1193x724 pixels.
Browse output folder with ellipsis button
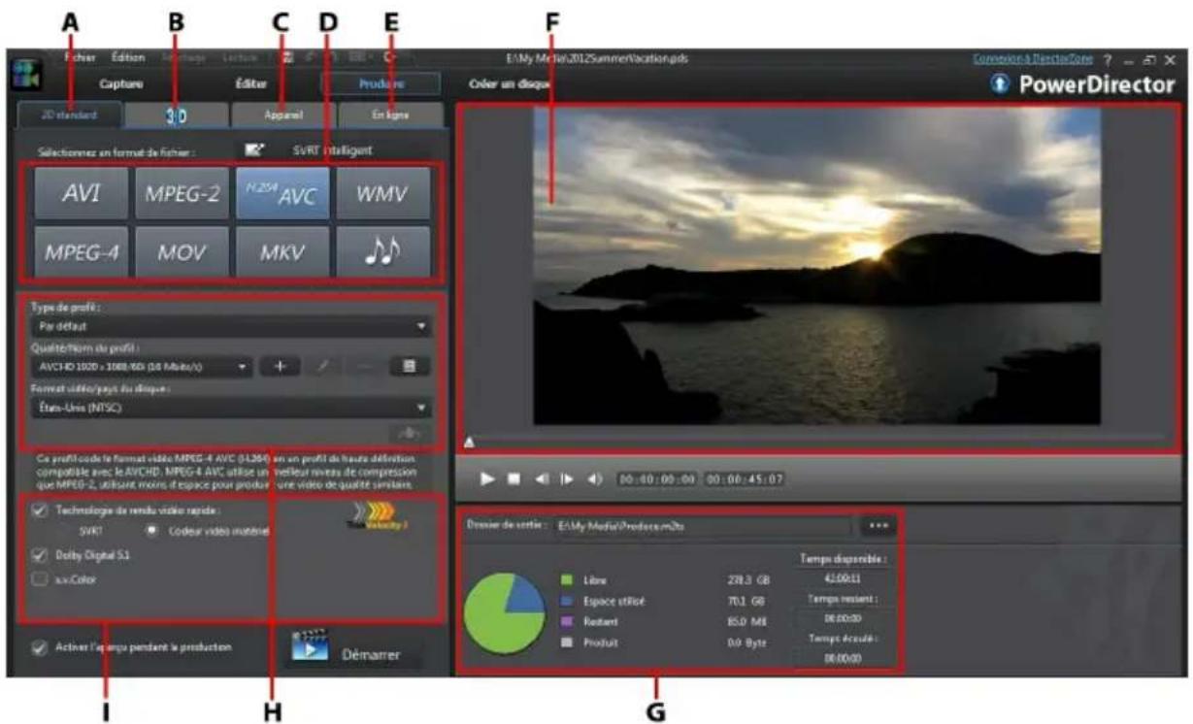pos(878,525)
